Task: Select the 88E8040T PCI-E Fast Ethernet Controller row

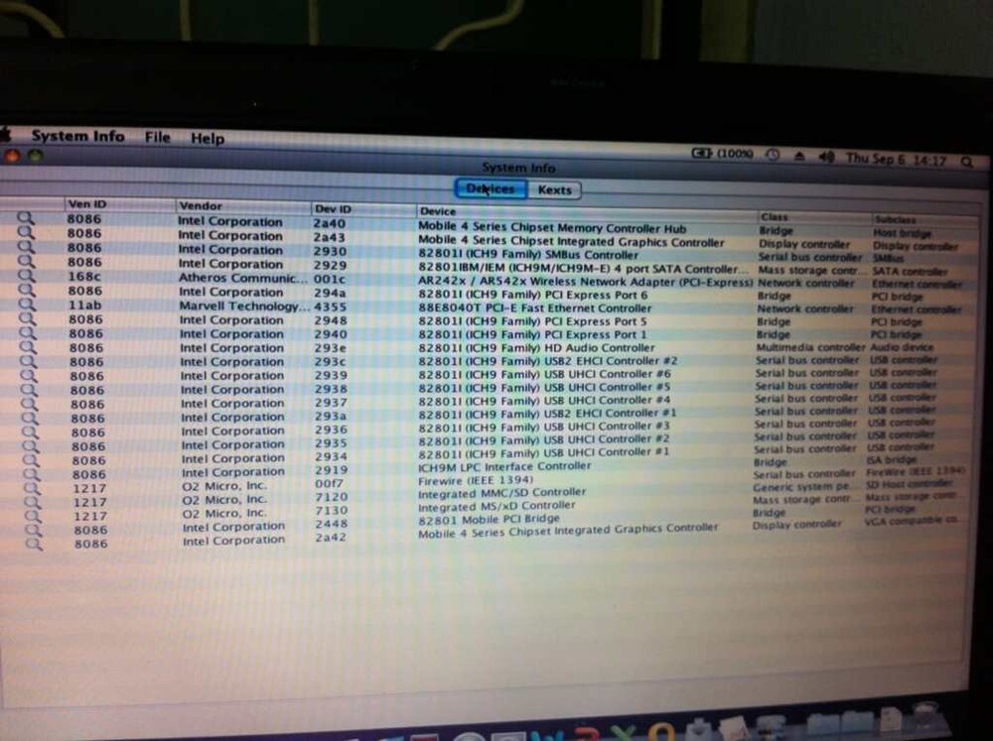Action: point(516,309)
